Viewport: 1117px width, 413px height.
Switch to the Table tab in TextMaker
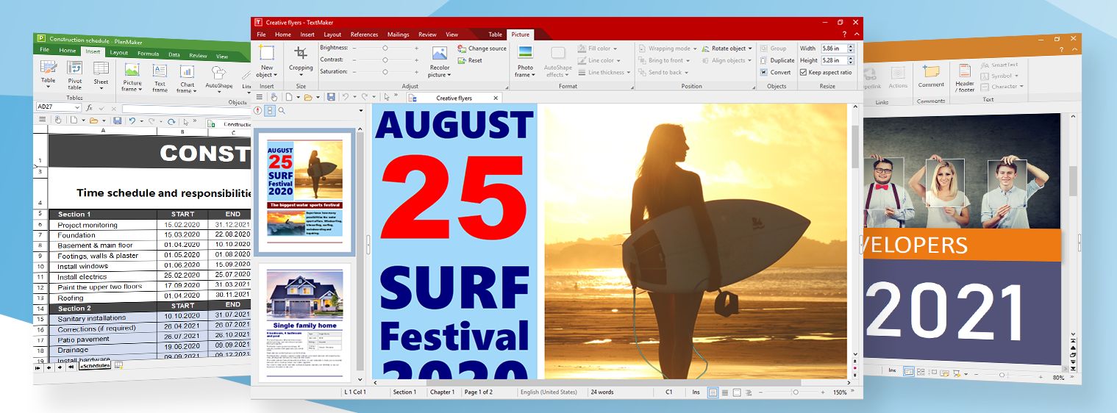(x=496, y=35)
